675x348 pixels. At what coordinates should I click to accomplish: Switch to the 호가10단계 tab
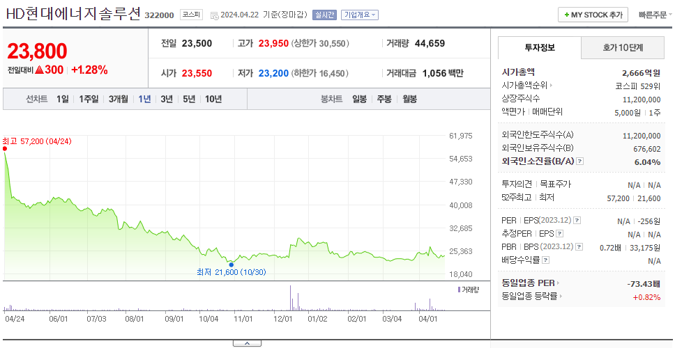point(623,48)
